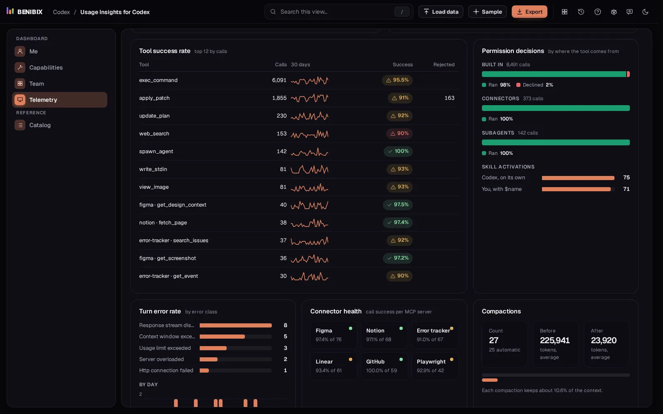This screenshot has height=414, width=663.
Task: Click the Built in permission progress bar
Action: [x=556, y=74]
